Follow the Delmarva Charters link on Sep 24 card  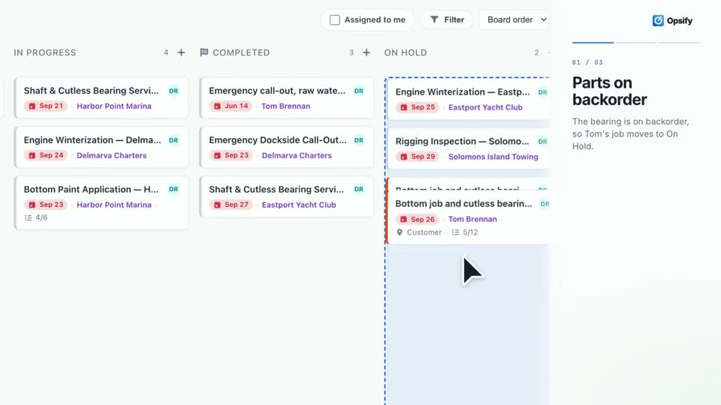point(112,156)
